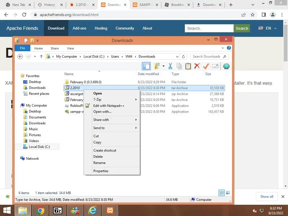Open Documents in the navigation pane
Screen dimensions: 288x216
click(x=37, y=117)
